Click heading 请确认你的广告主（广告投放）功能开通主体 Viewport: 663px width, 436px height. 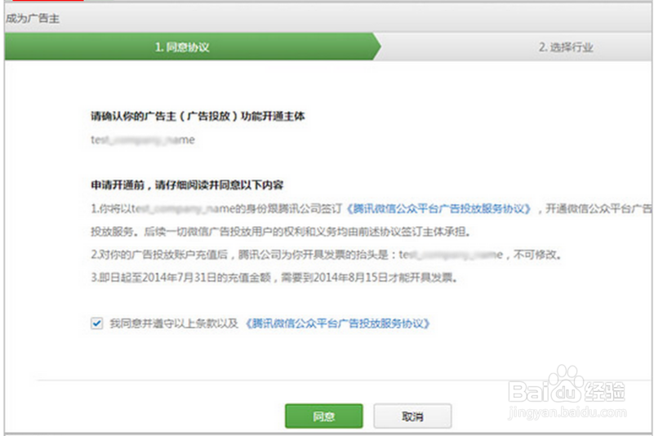click(x=198, y=116)
